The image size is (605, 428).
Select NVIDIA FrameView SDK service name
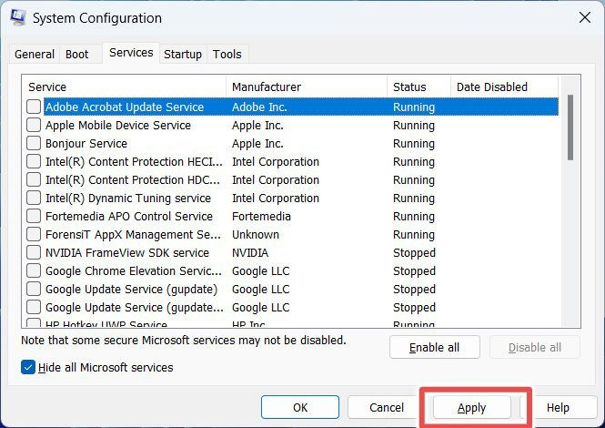click(x=127, y=252)
